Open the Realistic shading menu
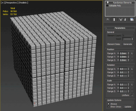 tap(23, 3)
